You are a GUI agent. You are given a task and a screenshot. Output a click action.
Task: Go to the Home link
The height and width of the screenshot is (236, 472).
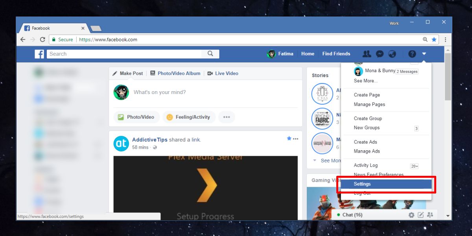click(x=308, y=54)
